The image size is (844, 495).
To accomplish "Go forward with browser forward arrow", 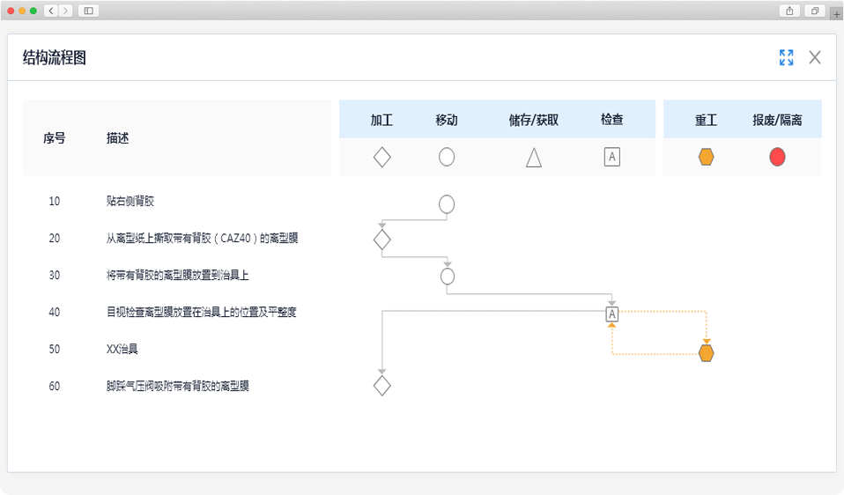I will [x=66, y=11].
